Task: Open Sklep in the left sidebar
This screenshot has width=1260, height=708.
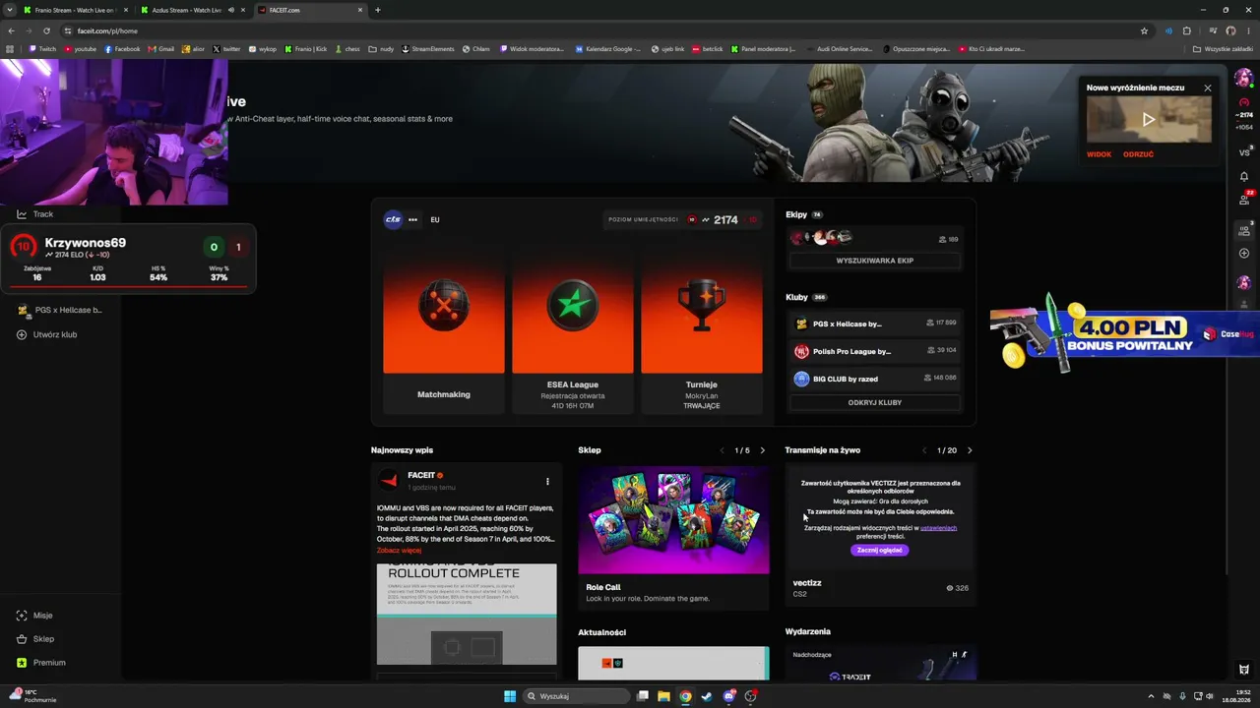Action: click(35, 639)
